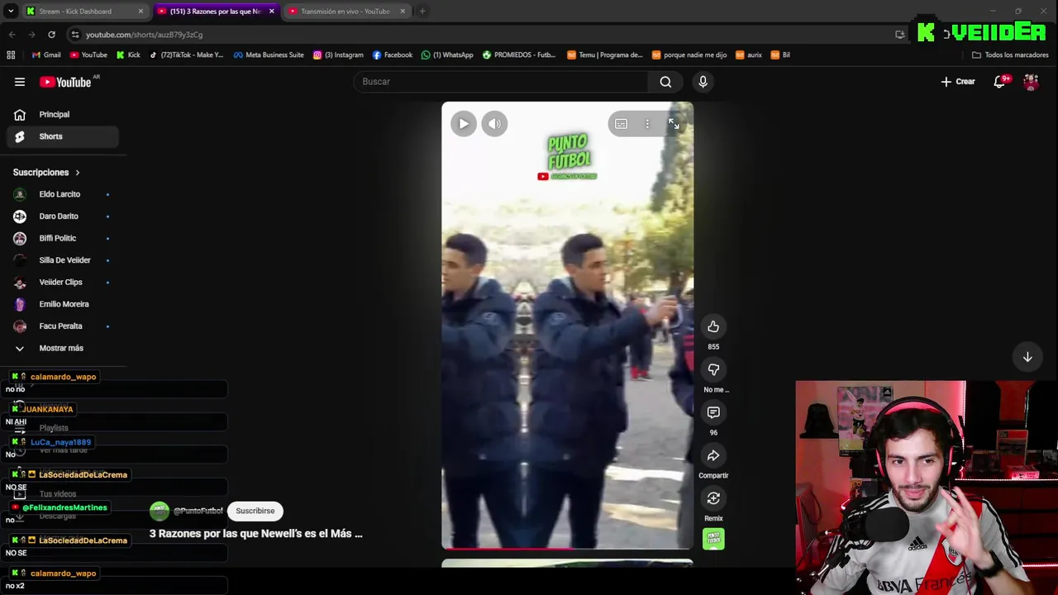Start voice search with microphone icon

(703, 82)
